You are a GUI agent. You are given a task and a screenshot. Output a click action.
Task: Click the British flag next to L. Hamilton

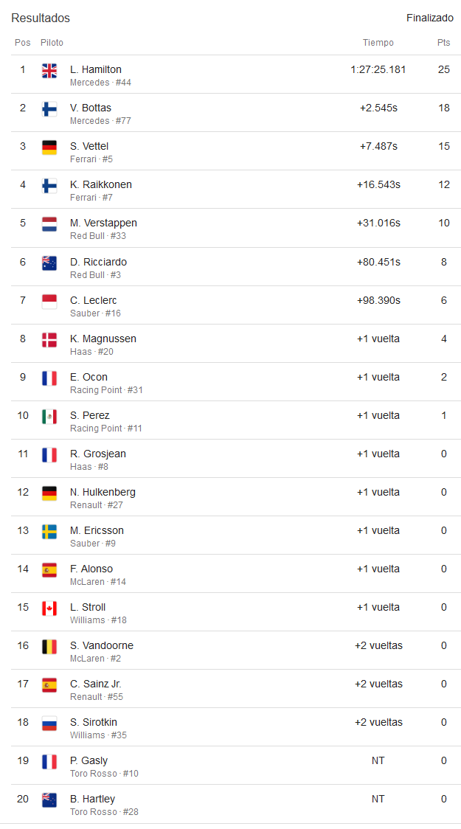[49, 71]
